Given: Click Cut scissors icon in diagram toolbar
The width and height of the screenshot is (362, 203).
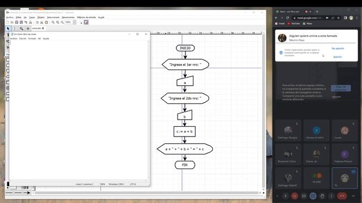Looking at the screenshot, I should click(41, 23).
